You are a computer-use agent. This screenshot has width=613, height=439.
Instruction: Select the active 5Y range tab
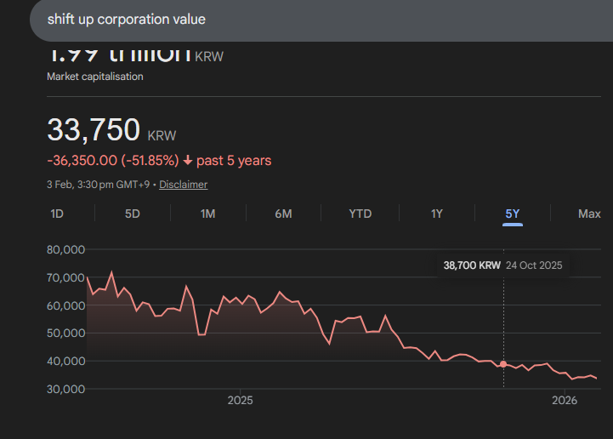[512, 214]
